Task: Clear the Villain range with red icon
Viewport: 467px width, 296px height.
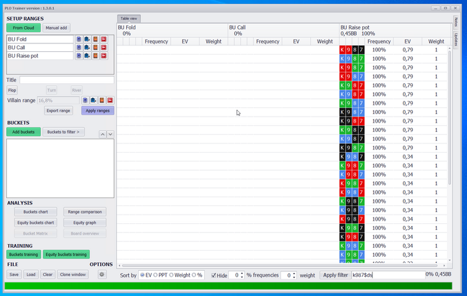Action: (110, 100)
